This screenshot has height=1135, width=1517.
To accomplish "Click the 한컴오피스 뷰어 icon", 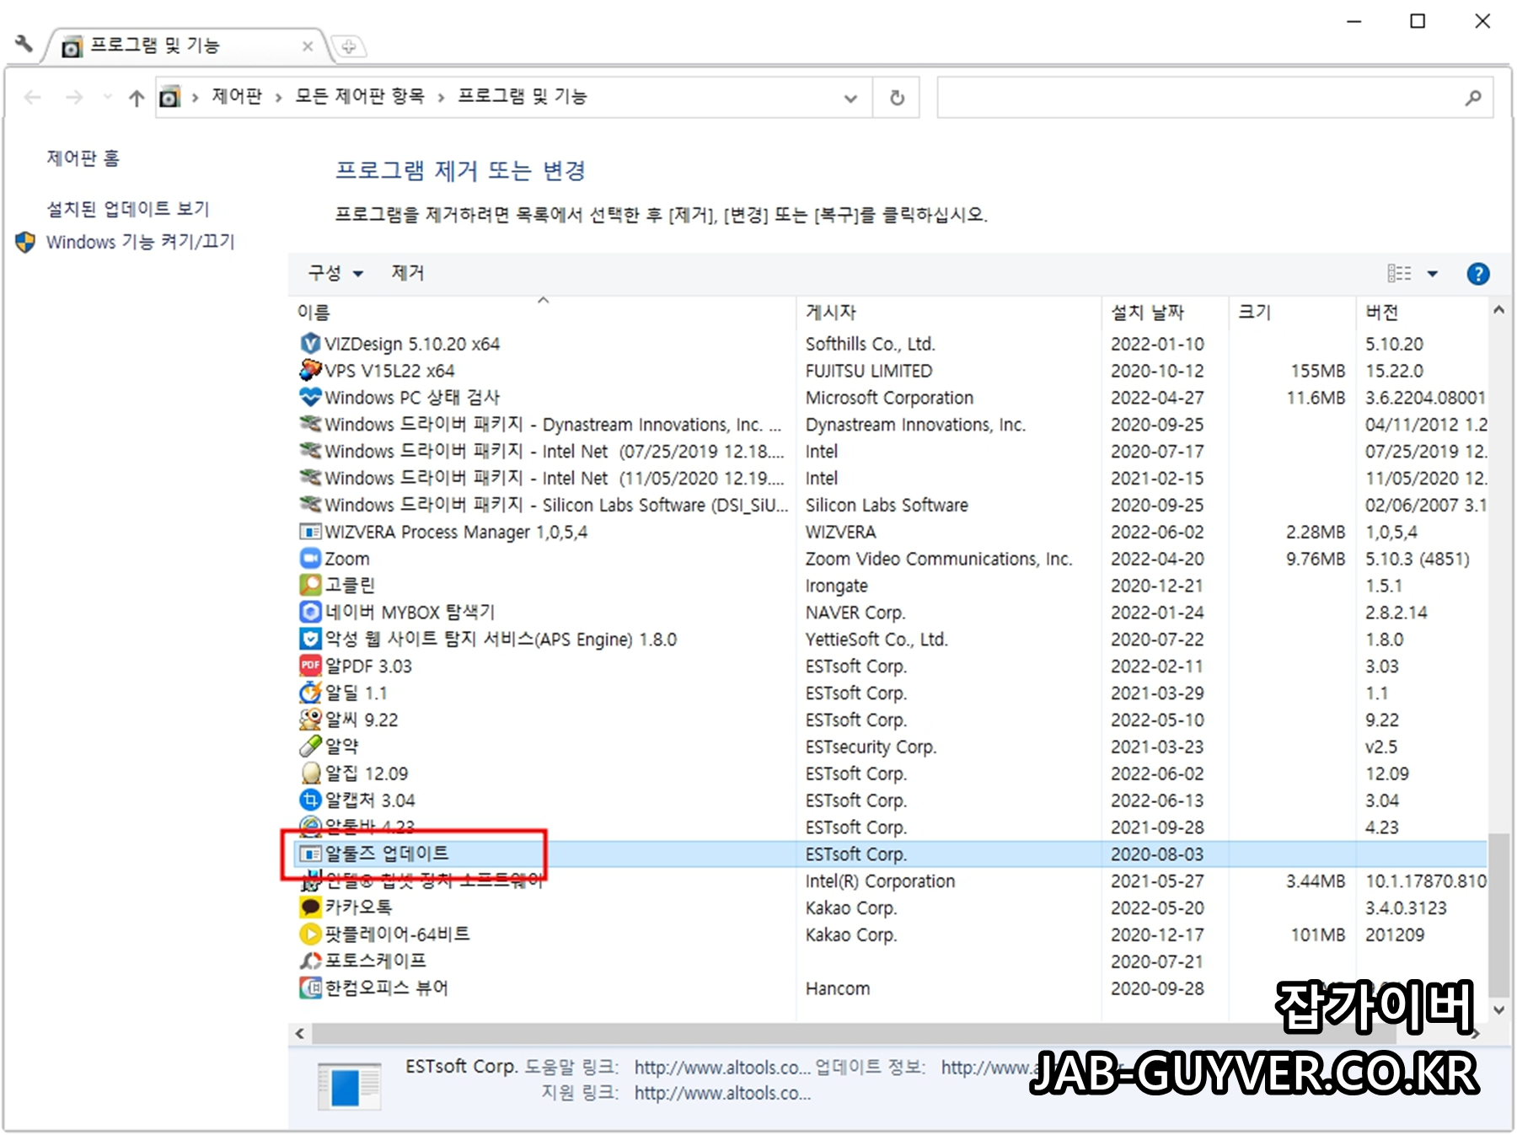I will [x=310, y=988].
